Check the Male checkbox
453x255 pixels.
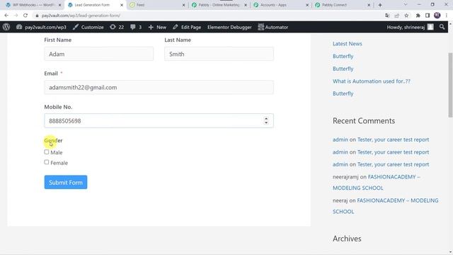point(47,152)
